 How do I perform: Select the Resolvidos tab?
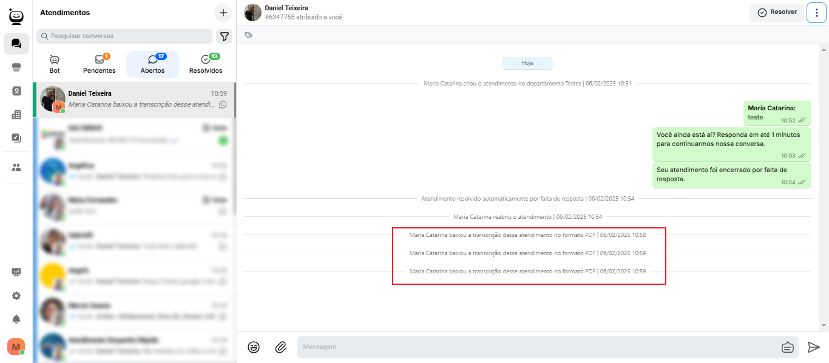click(206, 64)
